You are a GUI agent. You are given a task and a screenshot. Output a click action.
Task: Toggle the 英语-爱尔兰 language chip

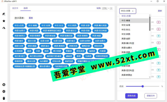coord(71,30)
